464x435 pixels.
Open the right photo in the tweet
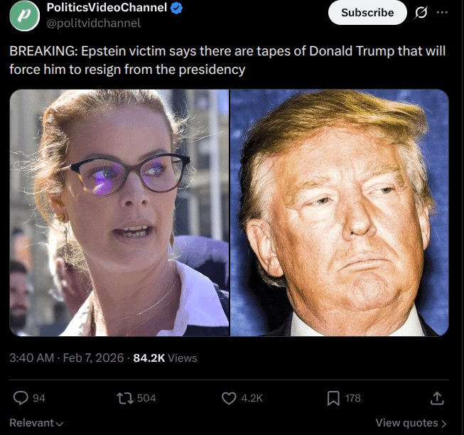pos(340,212)
